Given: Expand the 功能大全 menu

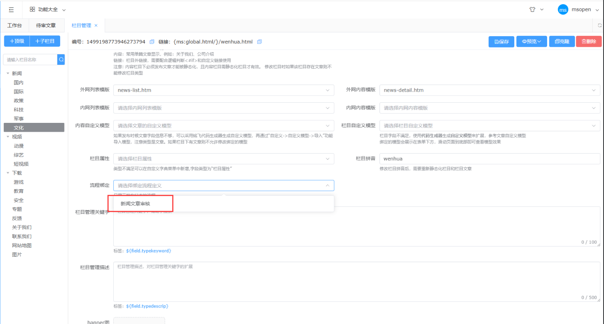Looking at the screenshot, I should coord(48,10).
